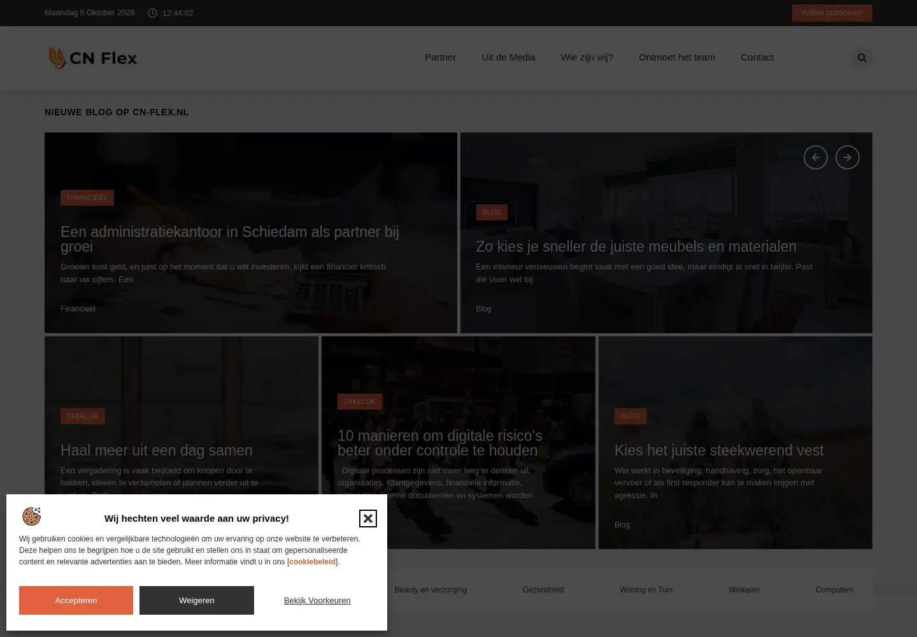Click Blog footer link under meubels article

[x=483, y=309]
